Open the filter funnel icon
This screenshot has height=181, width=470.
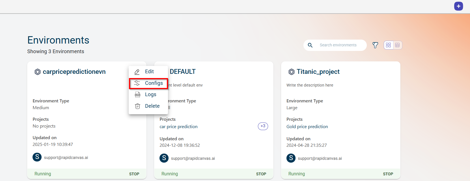[x=375, y=45]
